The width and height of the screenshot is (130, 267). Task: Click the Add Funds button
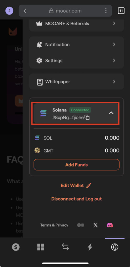(x=77, y=165)
